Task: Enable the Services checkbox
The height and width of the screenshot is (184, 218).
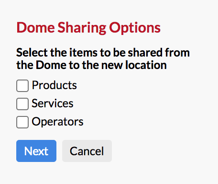Action: (22, 104)
